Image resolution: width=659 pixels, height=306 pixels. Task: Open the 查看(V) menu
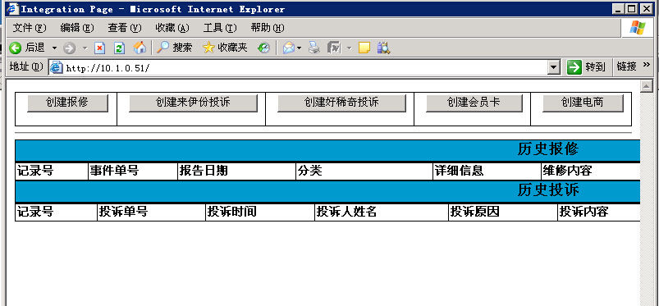pos(125,28)
